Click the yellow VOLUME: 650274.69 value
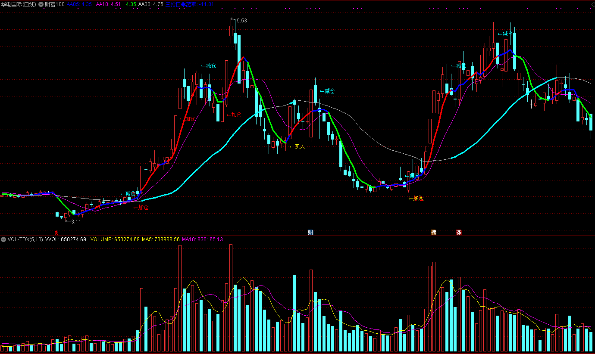Viewport: 595px width, 354px height. 115,239
